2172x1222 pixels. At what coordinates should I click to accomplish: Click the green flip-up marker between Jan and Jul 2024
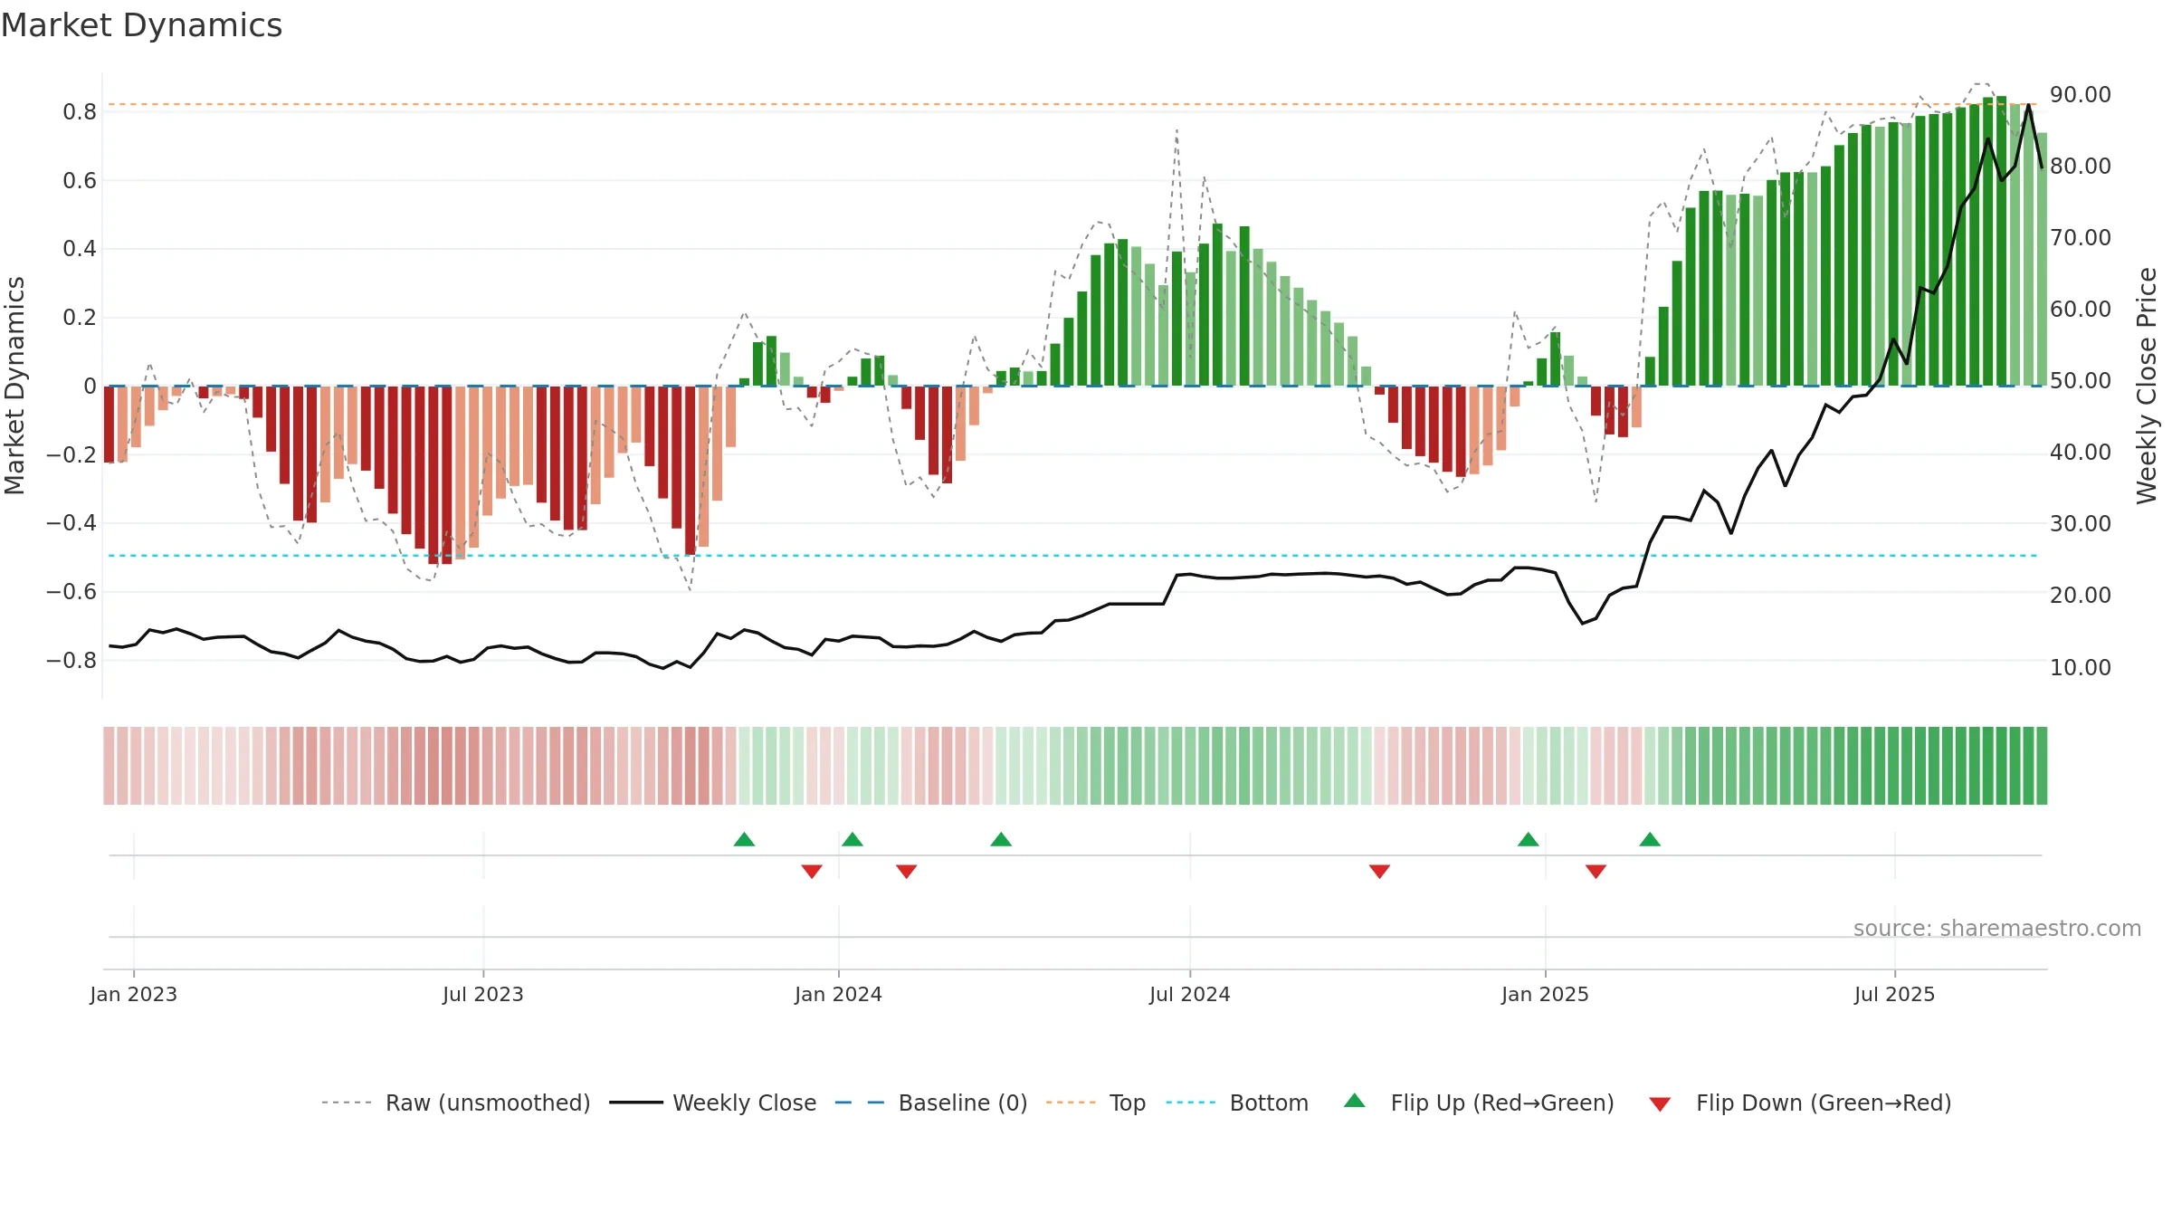1001,839
